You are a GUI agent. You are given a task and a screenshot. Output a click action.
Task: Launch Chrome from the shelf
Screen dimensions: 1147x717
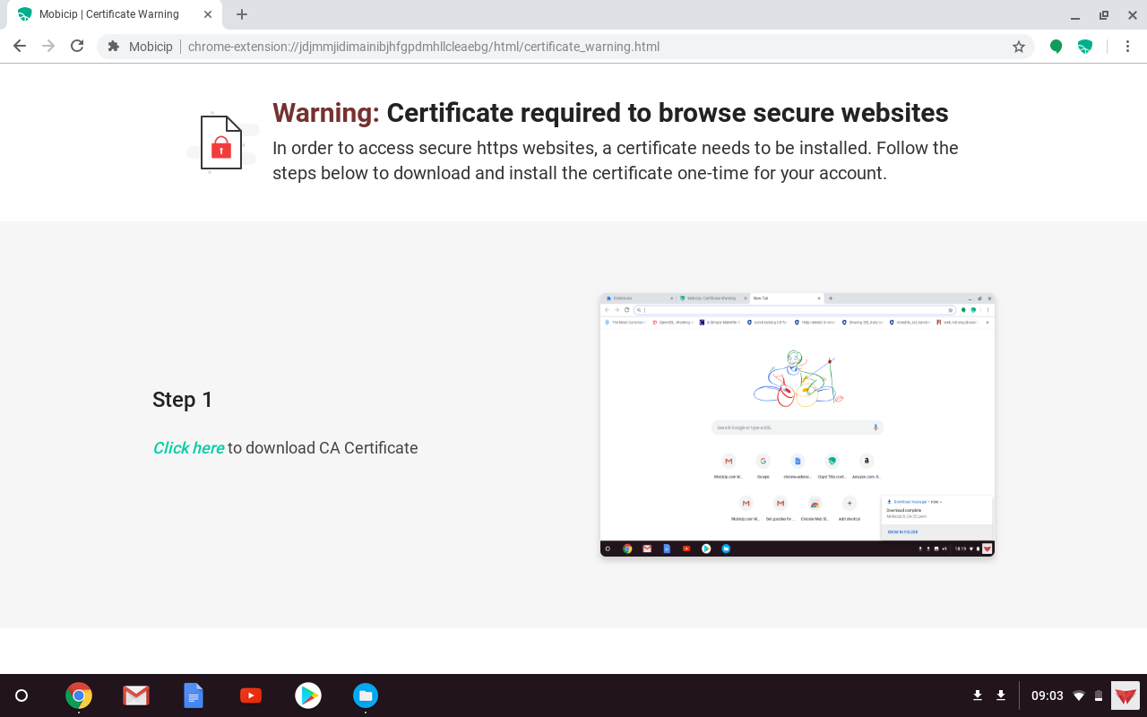(x=79, y=695)
